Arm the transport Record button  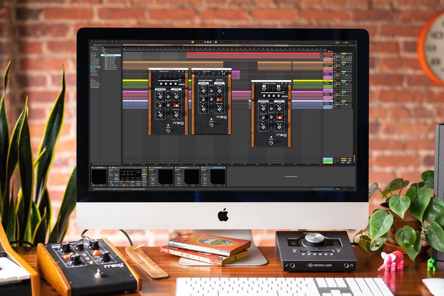210,42
